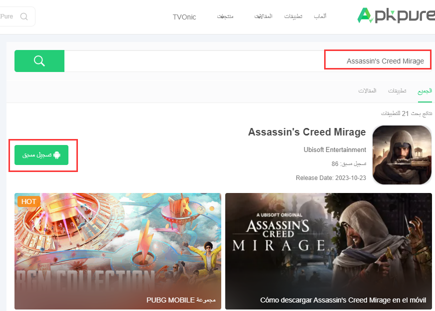Open the تطبيقات (Apps) header menu
Image resolution: width=435 pixels, height=311 pixels.
(x=293, y=16)
